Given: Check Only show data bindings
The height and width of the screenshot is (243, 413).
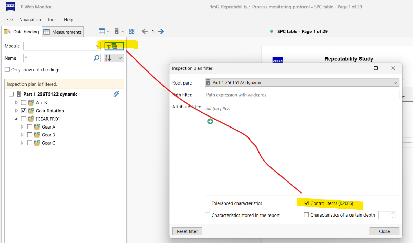Looking at the screenshot, I should point(7,70).
